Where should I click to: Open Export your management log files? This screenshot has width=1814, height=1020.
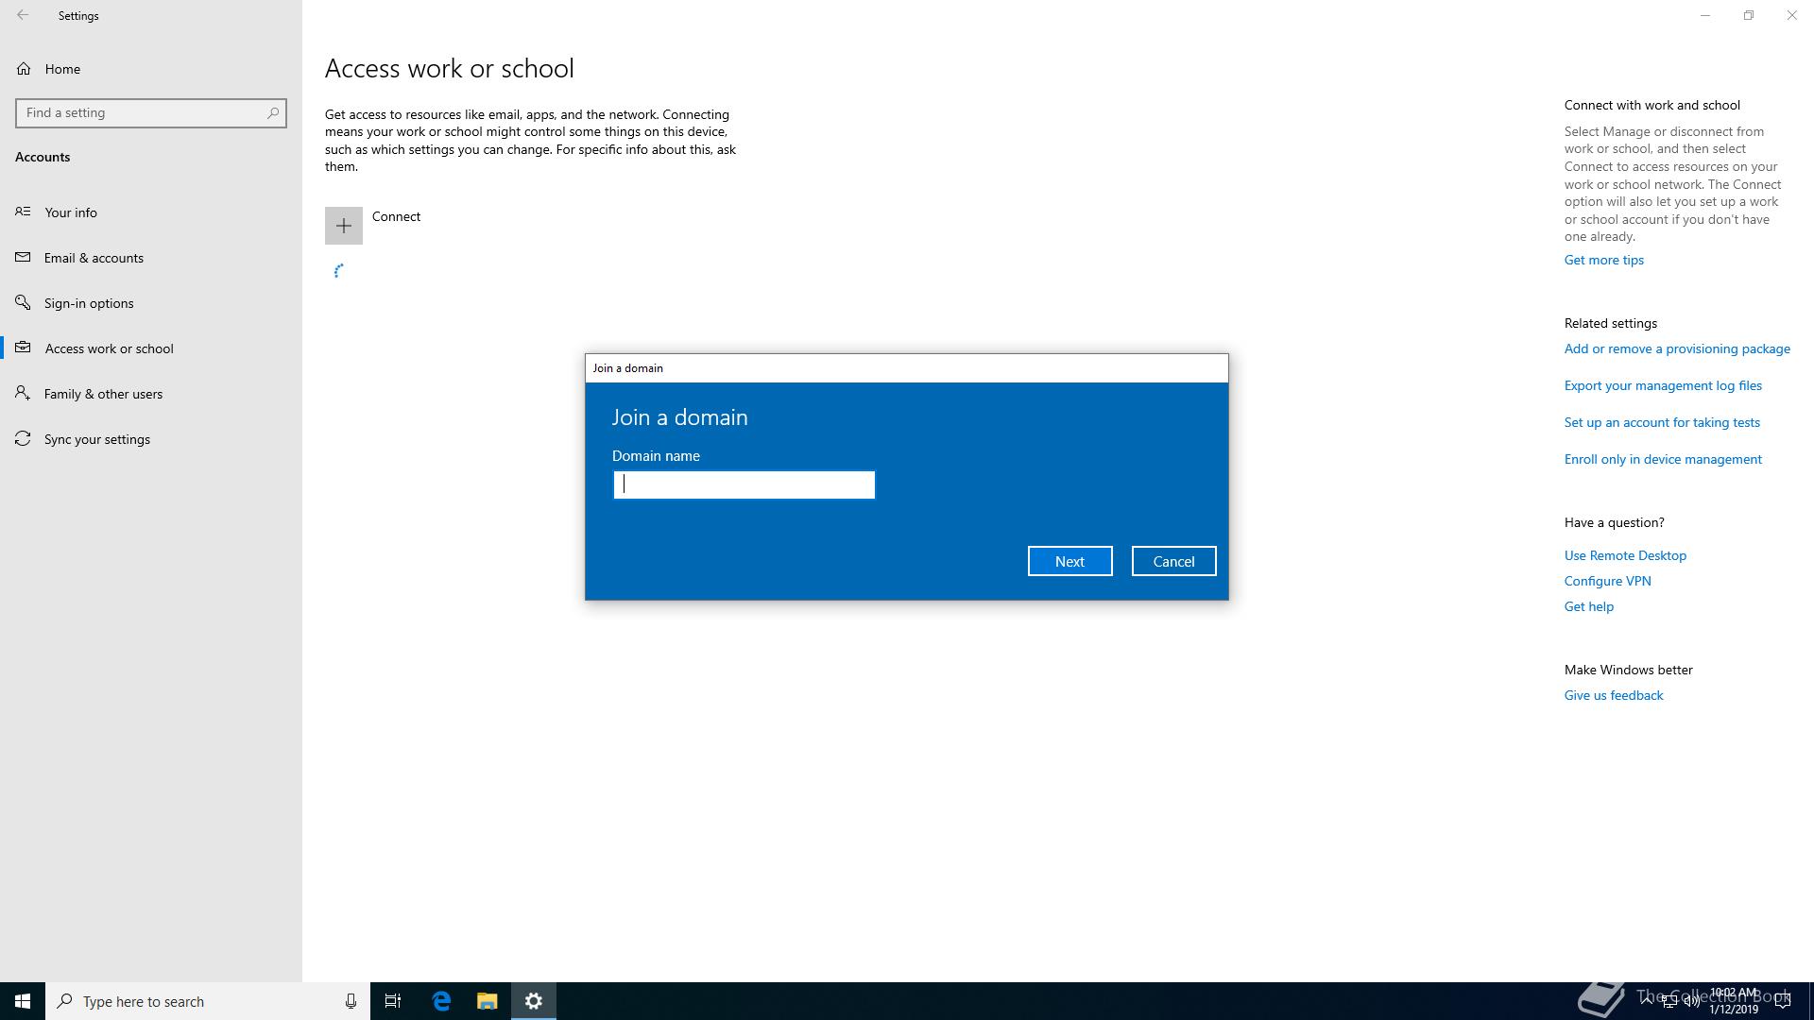pos(1662,385)
